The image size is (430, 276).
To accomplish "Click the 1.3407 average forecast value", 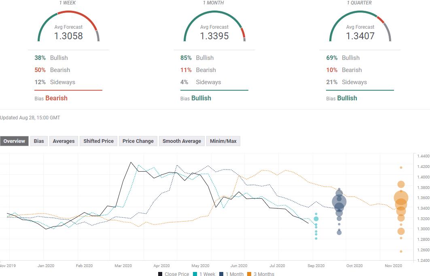I will pos(360,36).
